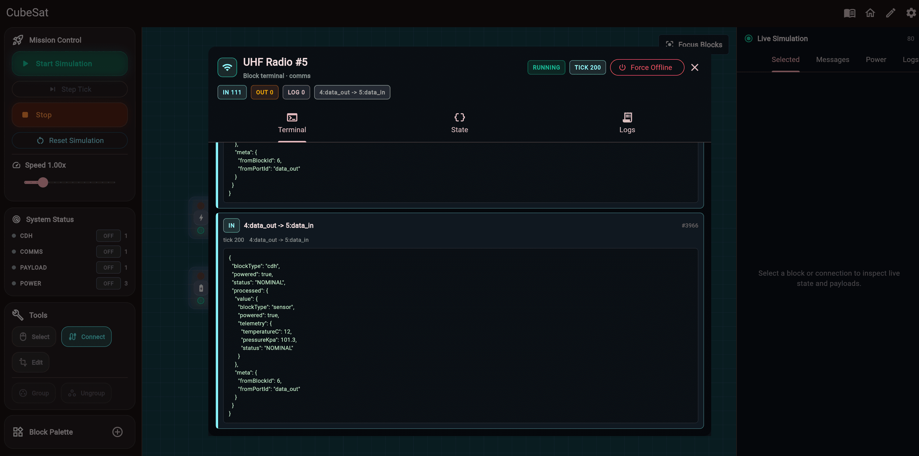The width and height of the screenshot is (919, 456).
Task: Click the Ungroup button
Action: point(86,393)
